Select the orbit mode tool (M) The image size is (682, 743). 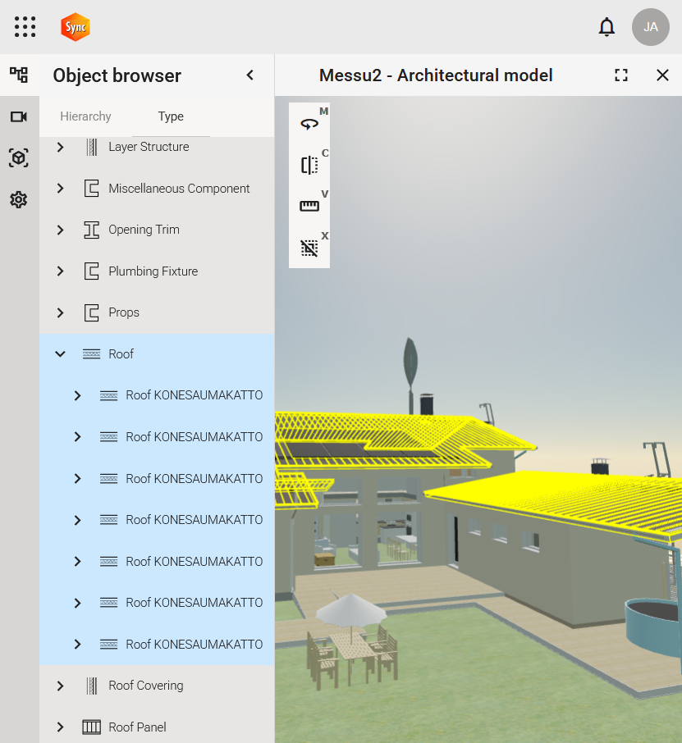309,124
